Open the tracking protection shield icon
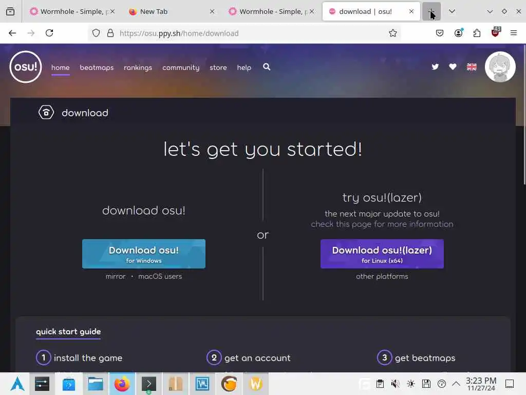Screen dimensions: 526x395 96,33
